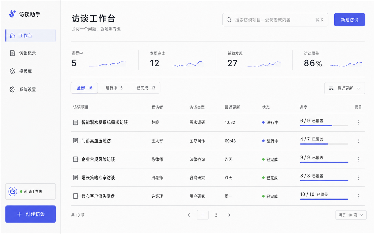375x234 pixels.
Task: Click the 最近更新 column header
Action: click(232, 107)
